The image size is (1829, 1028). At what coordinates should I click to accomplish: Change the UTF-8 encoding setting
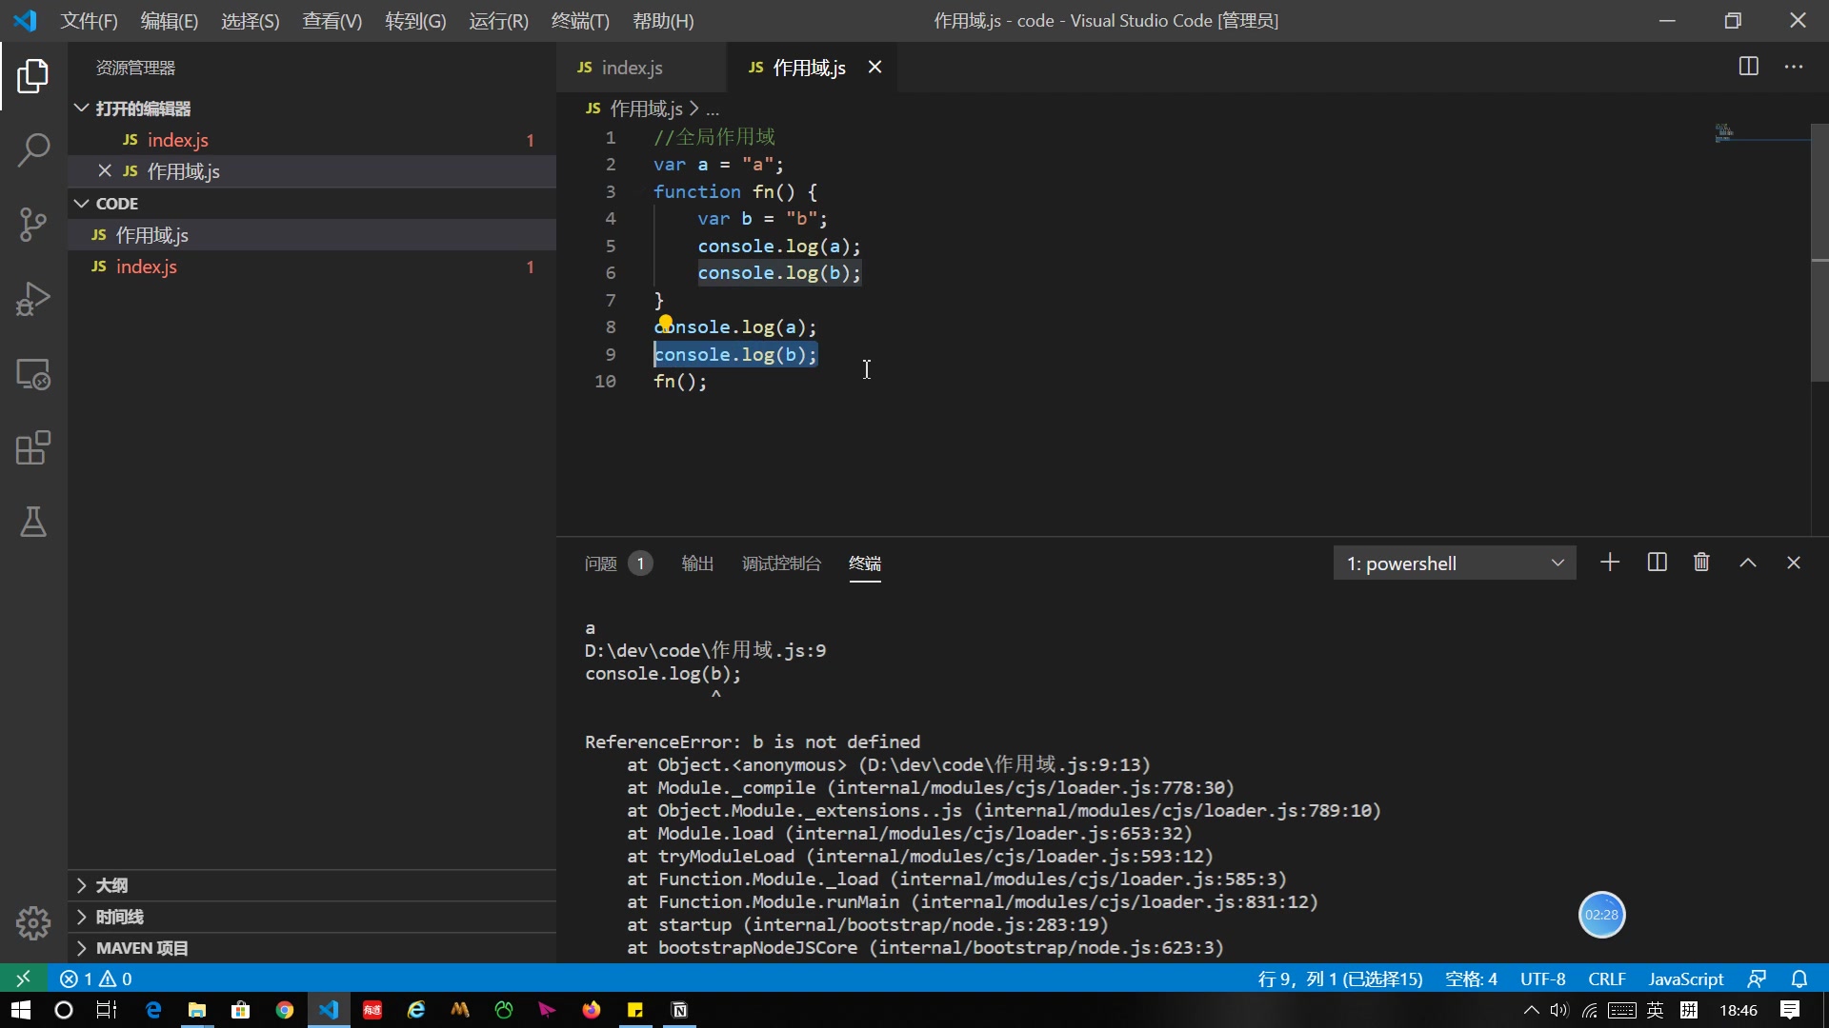coord(1542,979)
